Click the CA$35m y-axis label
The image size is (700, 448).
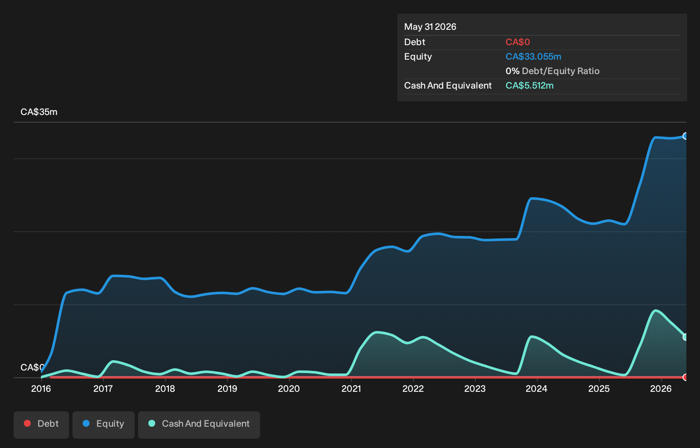point(39,112)
